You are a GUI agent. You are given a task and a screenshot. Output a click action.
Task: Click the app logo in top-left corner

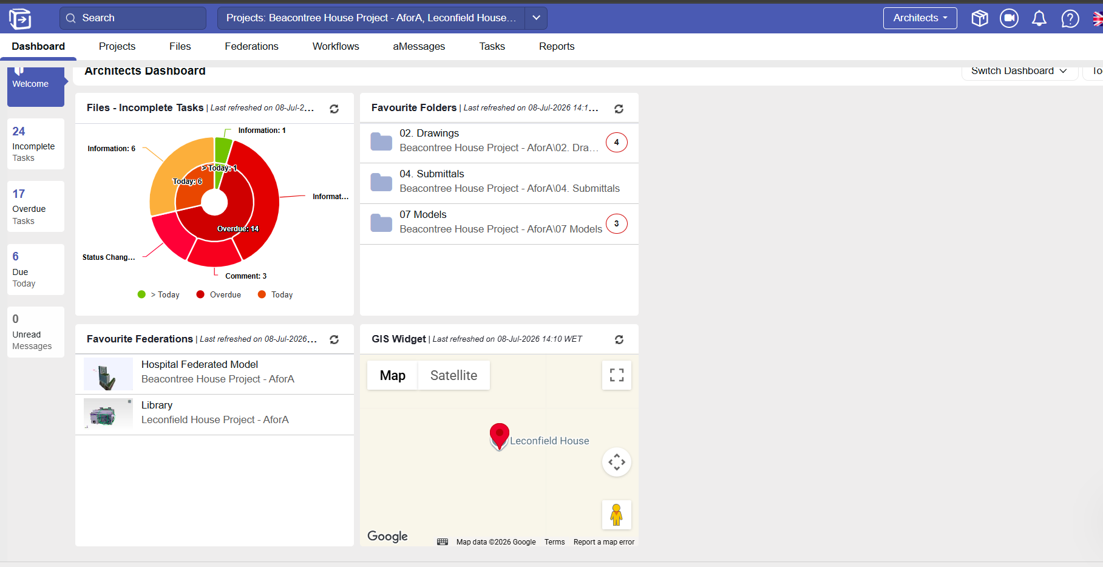(x=20, y=19)
